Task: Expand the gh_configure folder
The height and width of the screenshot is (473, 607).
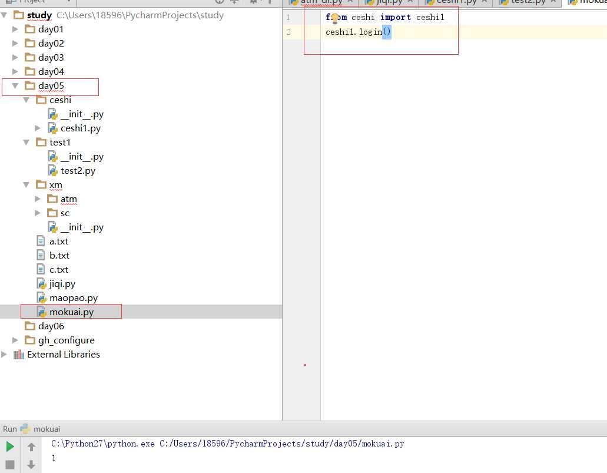Action: click(15, 340)
